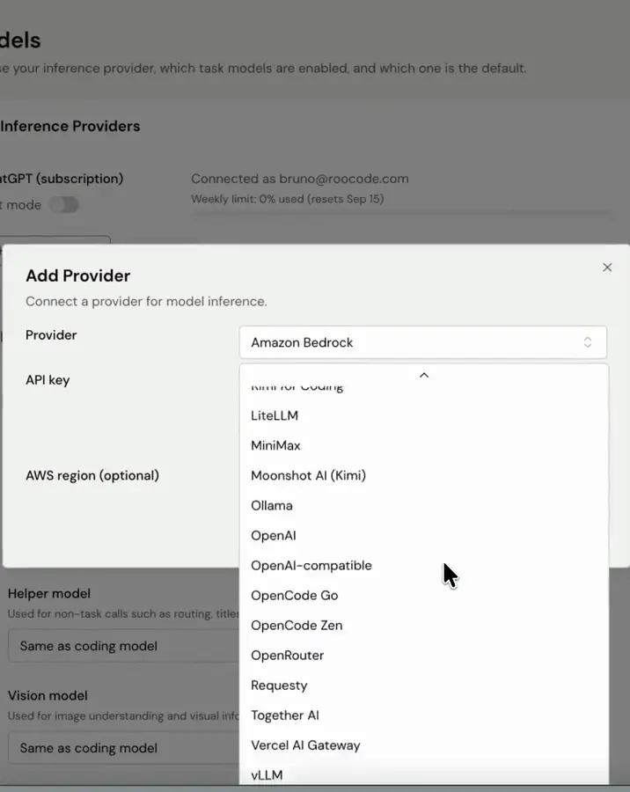Viewport: 630px width, 792px height.
Task: Select Vercel AI Gateway provider
Action: pyautogui.click(x=424, y=745)
